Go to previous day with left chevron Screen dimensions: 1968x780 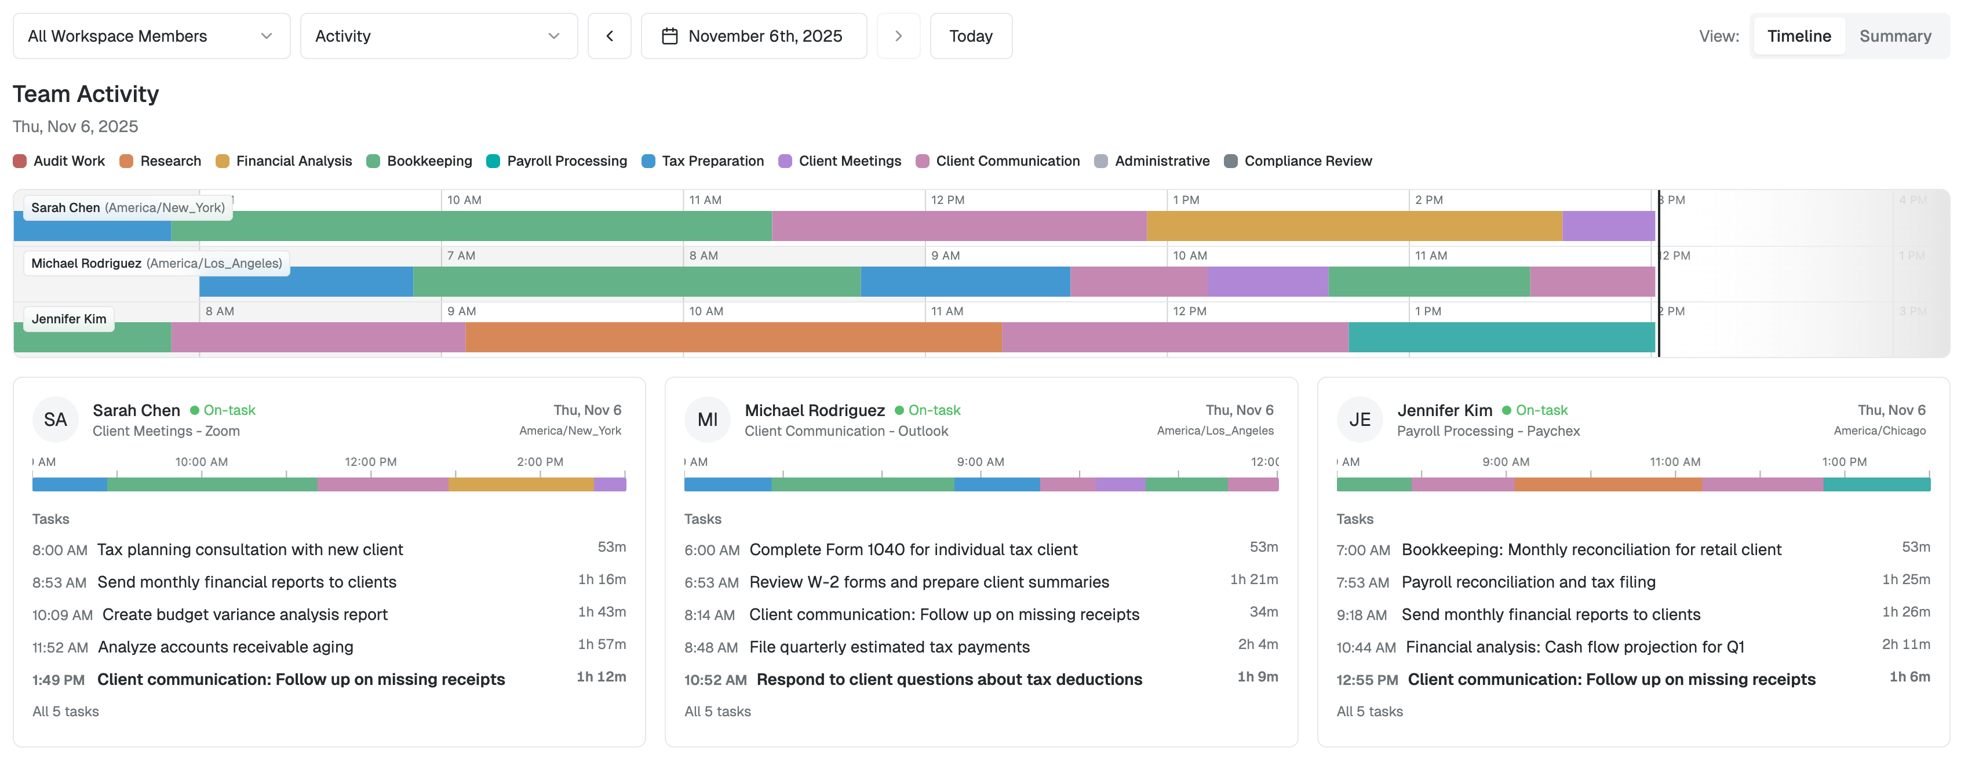(609, 36)
